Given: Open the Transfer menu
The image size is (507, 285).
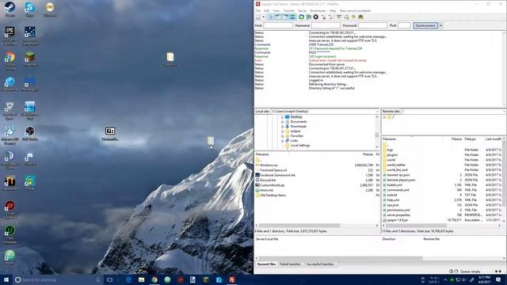Looking at the screenshot, I should coord(288,10).
